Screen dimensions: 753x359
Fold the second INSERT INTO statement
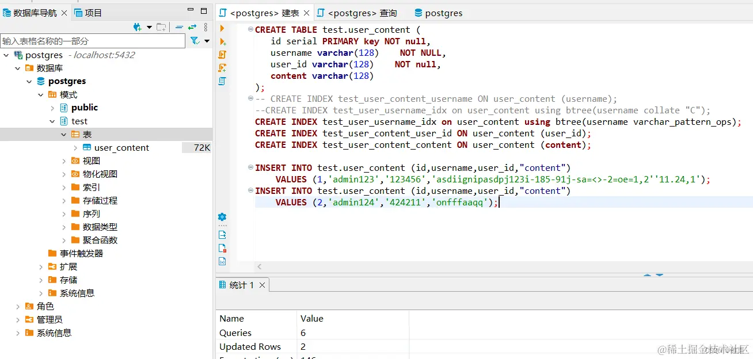pos(250,190)
